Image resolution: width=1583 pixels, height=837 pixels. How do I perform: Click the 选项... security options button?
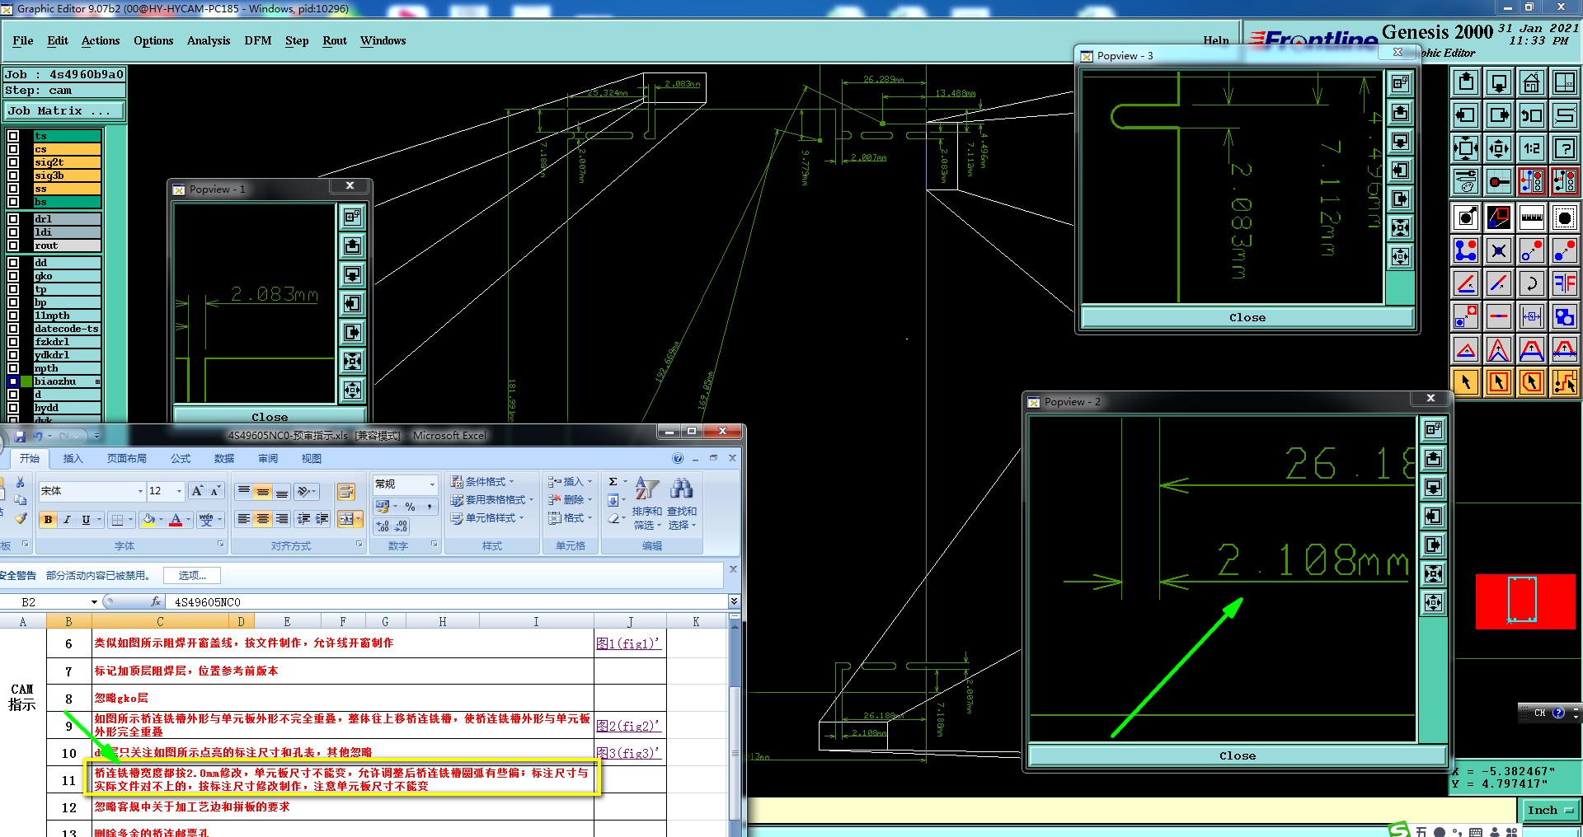pyautogui.click(x=192, y=576)
